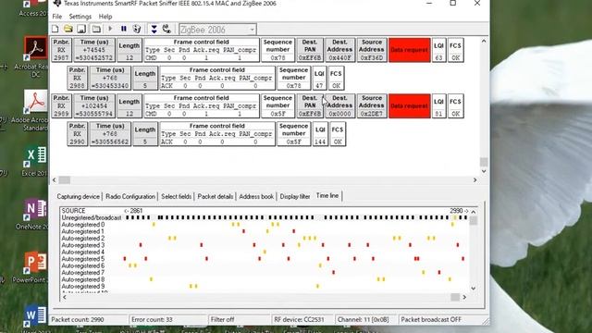Click the LQI 144 cell of packet 2990
This screenshot has height=333, width=592.
pos(320,133)
